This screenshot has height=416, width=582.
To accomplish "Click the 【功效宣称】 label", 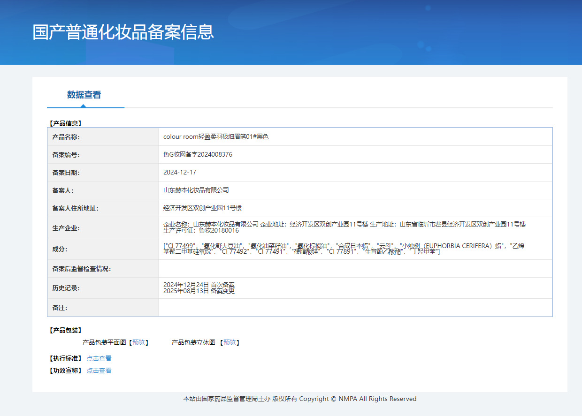I will 65,371.
